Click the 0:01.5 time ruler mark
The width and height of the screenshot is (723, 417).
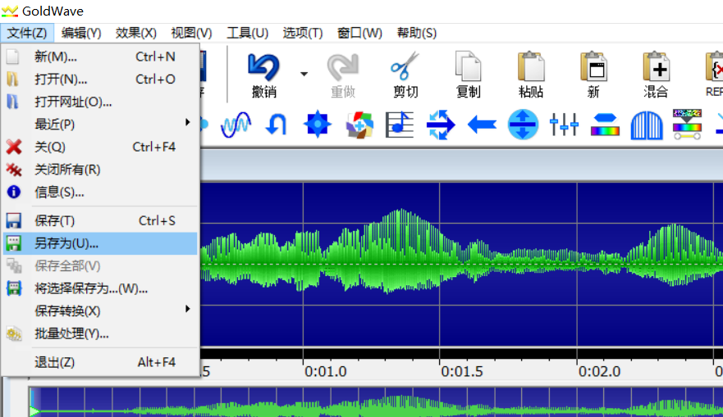click(x=461, y=371)
